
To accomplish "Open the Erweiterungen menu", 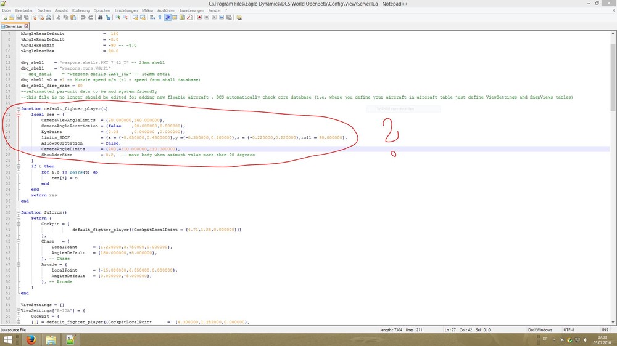I will (192, 10).
